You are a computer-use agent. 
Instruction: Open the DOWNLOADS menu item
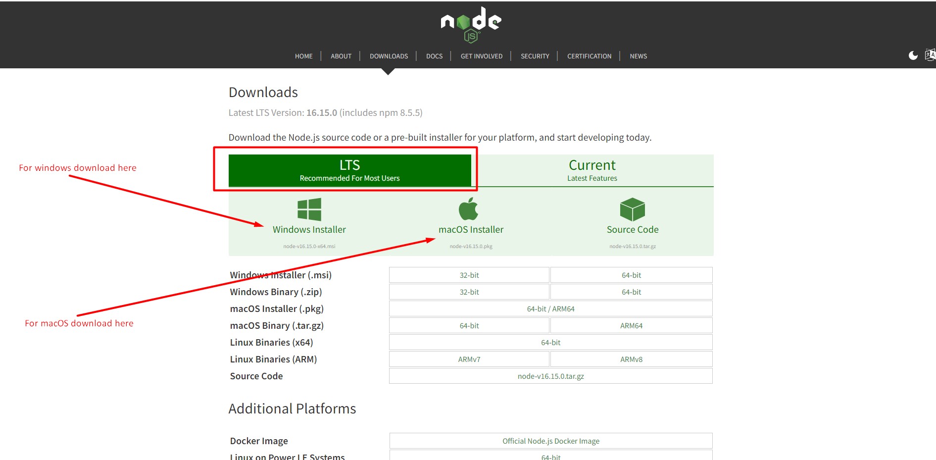pyautogui.click(x=389, y=56)
